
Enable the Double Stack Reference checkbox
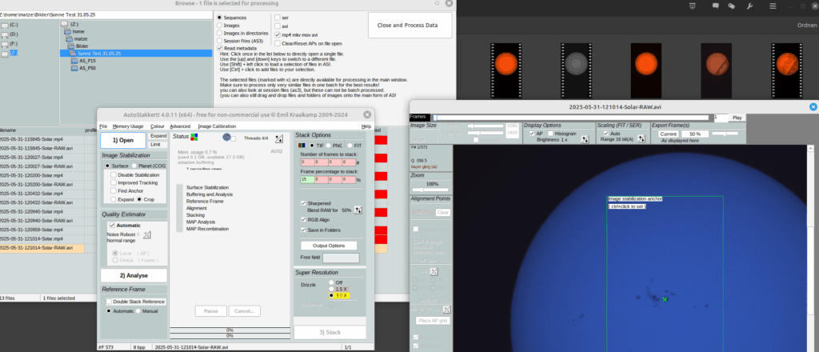click(109, 302)
